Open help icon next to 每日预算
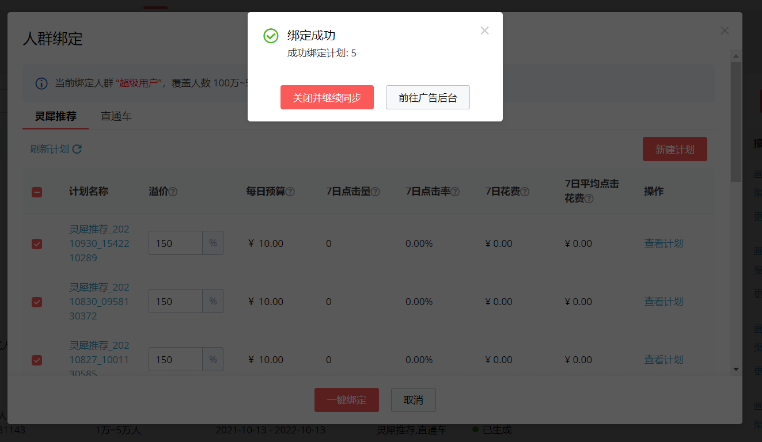The image size is (762, 442). tap(290, 192)
